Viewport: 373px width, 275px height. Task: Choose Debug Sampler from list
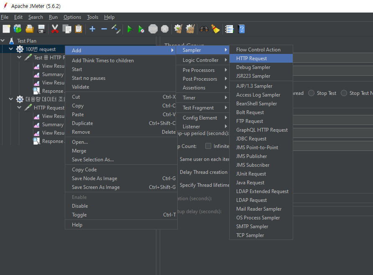coord(261,67)
